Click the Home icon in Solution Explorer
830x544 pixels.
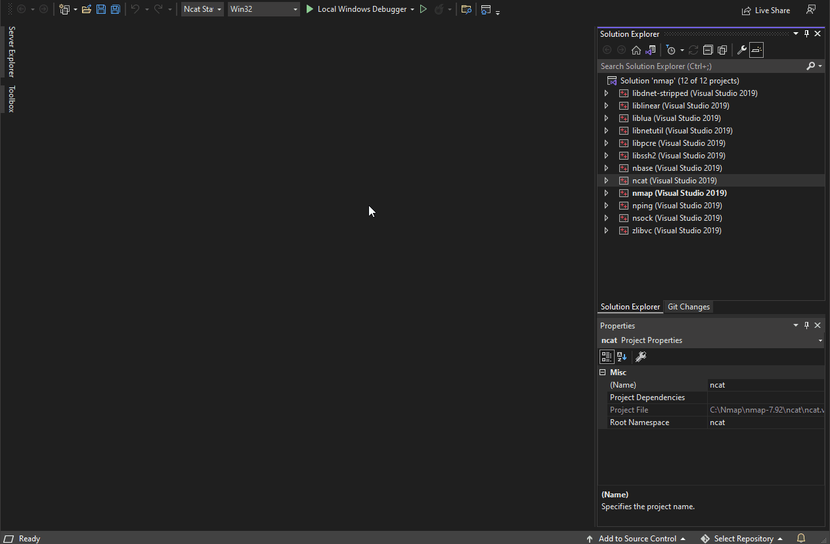[x=636, y=50]
